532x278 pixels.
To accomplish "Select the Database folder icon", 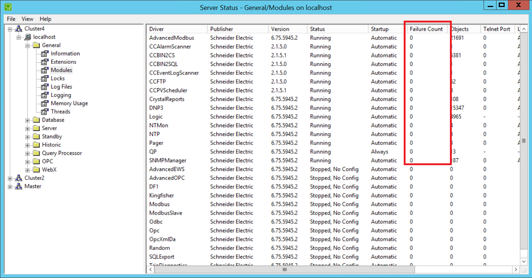I will 36,120.
